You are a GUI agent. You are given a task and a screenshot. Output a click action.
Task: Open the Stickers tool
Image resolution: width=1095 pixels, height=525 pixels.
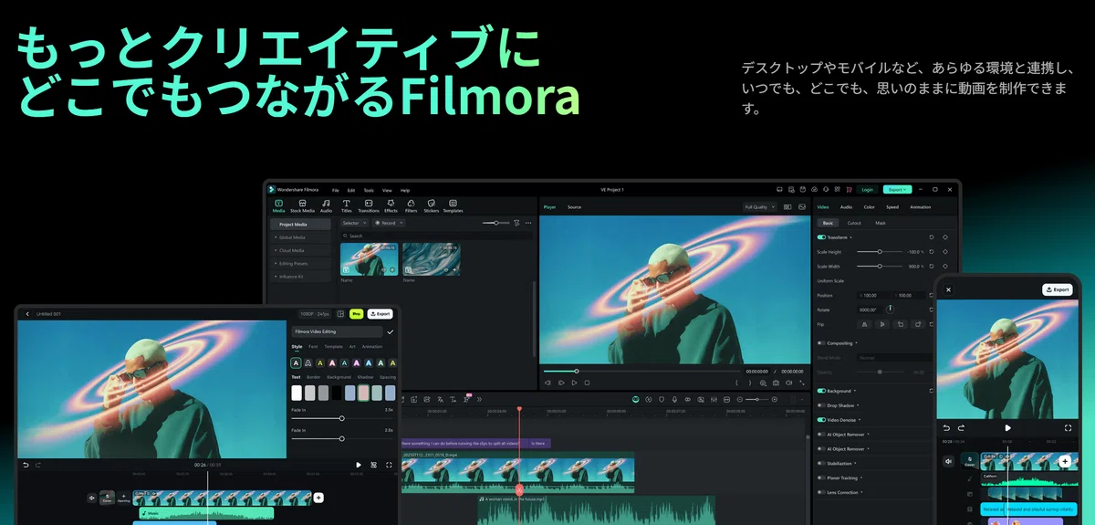[431, 205]
